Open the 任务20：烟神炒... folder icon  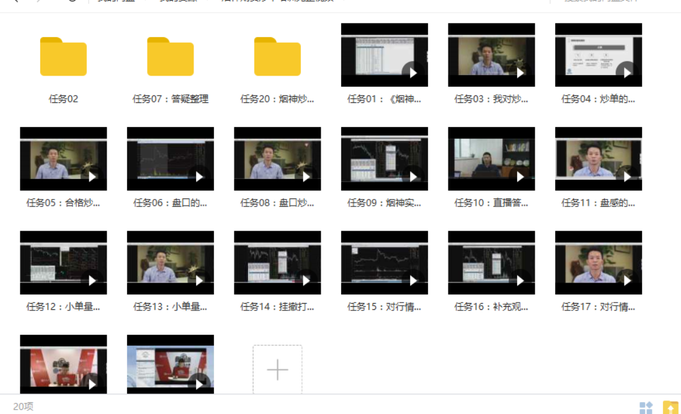pyautogui.click(x=277, y=56)
